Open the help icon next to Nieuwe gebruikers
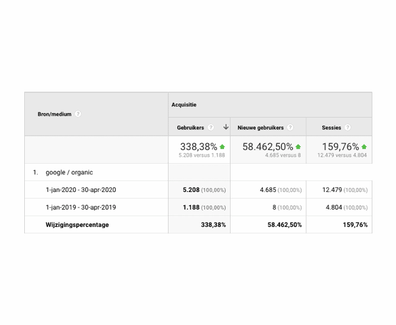Screen dimensions: 396x325 click(x=290, y=128)
